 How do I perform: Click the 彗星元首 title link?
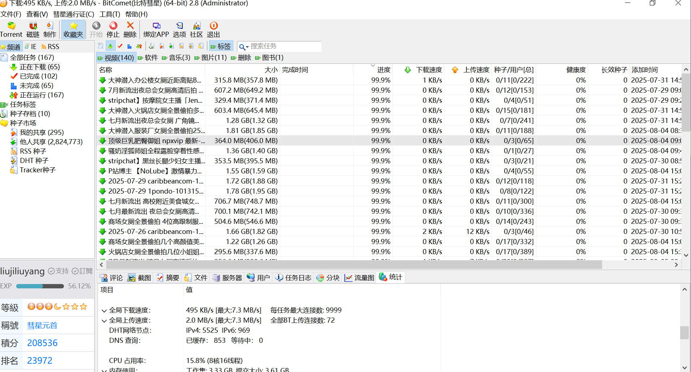point(42,325)
